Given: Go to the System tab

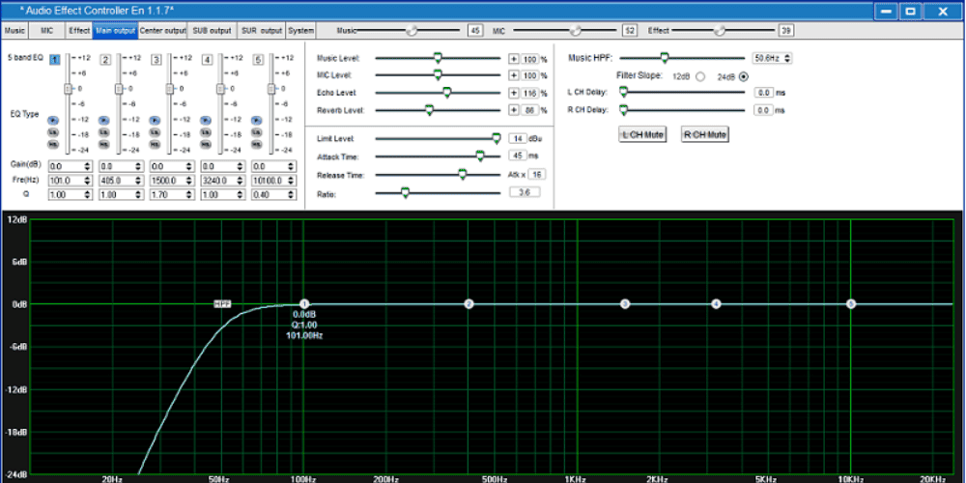Looking at the screenshot, I should click(x=300, y=30).
